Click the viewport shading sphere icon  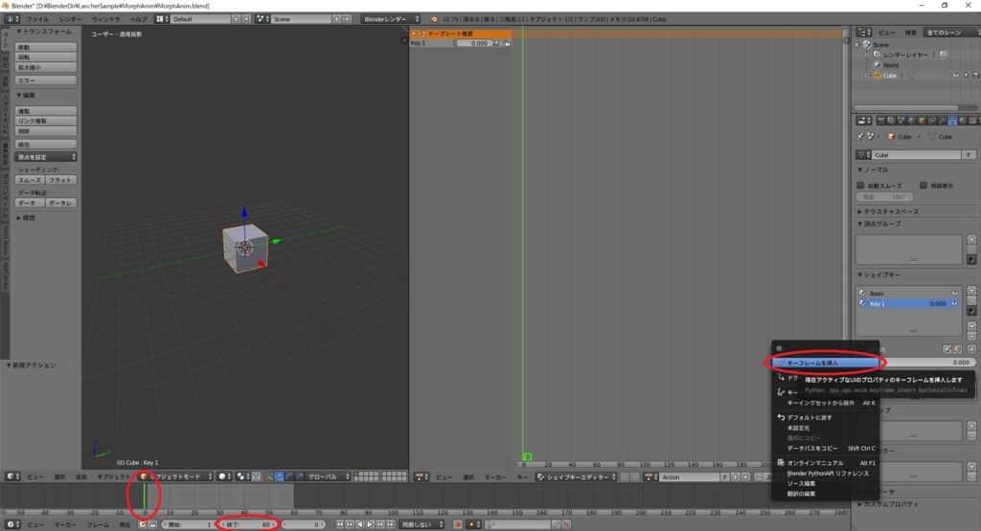click(x=224, y=476)
